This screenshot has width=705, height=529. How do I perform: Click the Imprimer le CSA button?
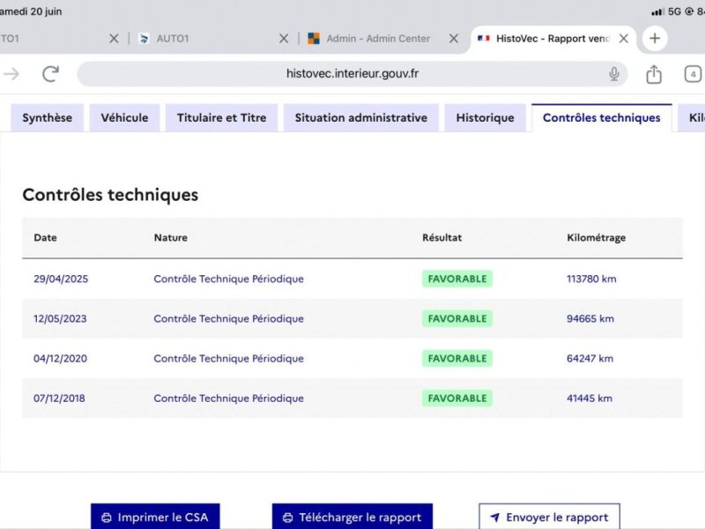pos(155,517)
